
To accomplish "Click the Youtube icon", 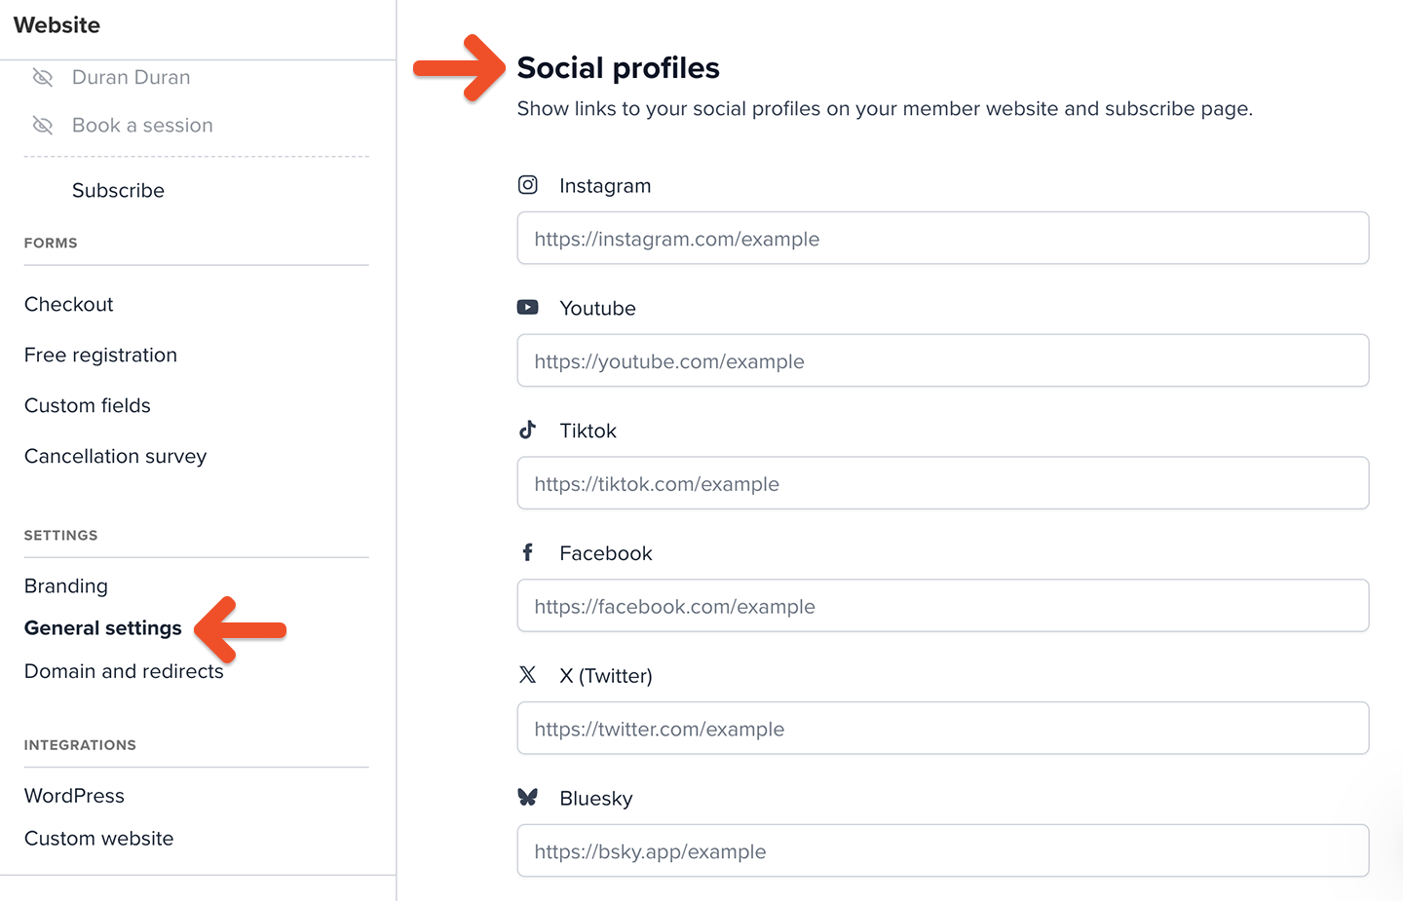I will [527, 307].
